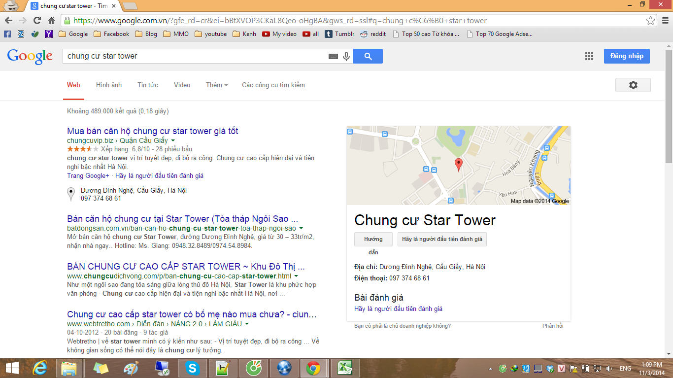Viewport: 673px width, 378px height.
Task: Switch to the Hình ảnh tab
Action: tap(109, 85)
